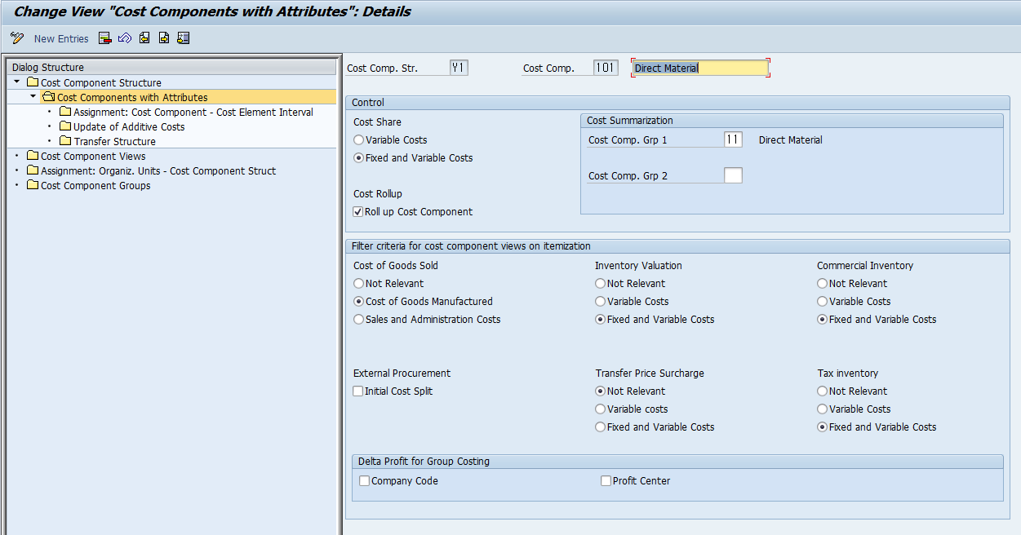Go to Next Entry toolbar icon
This screenshot has height=535, width=1021.
coord(163,38)
